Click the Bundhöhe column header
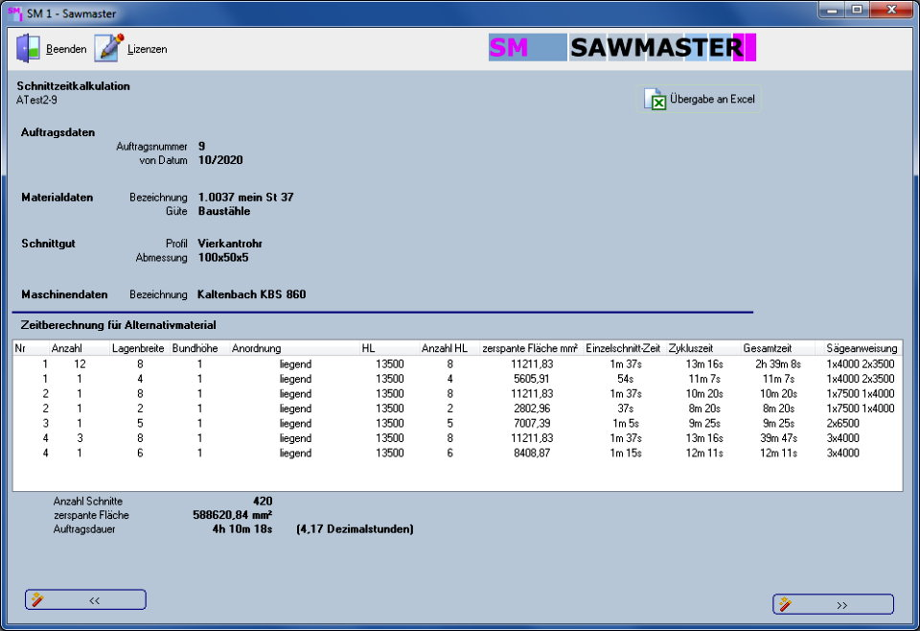 tap(199, 348)
